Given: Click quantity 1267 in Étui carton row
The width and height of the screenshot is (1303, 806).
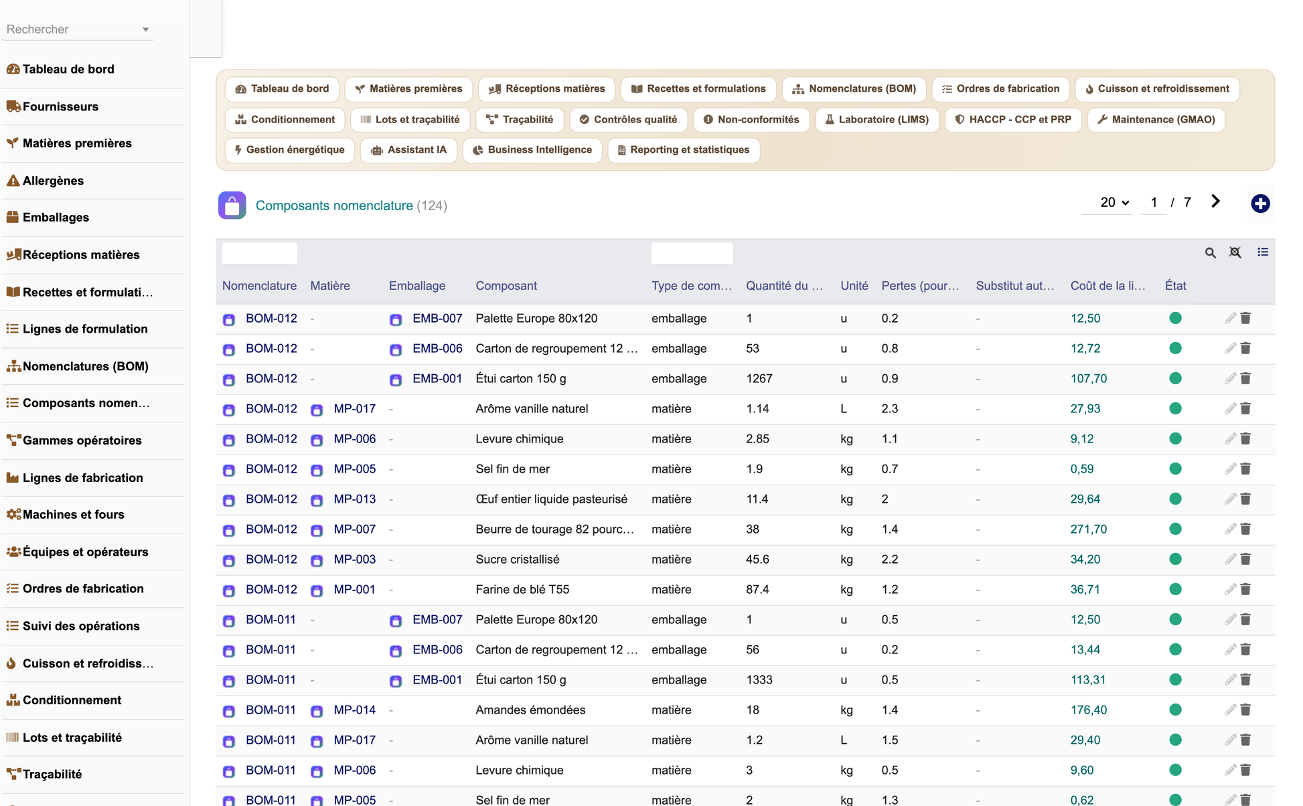Looking at the screenshot, I should pyautogui.click(x=759, y=378).
